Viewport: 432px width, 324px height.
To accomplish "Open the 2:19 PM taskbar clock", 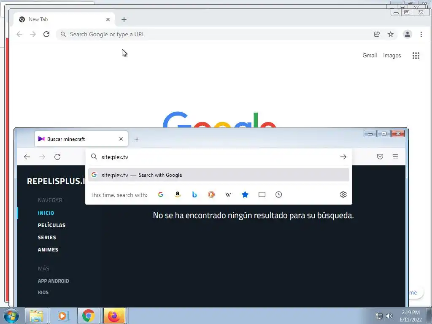I will point(410,316).
